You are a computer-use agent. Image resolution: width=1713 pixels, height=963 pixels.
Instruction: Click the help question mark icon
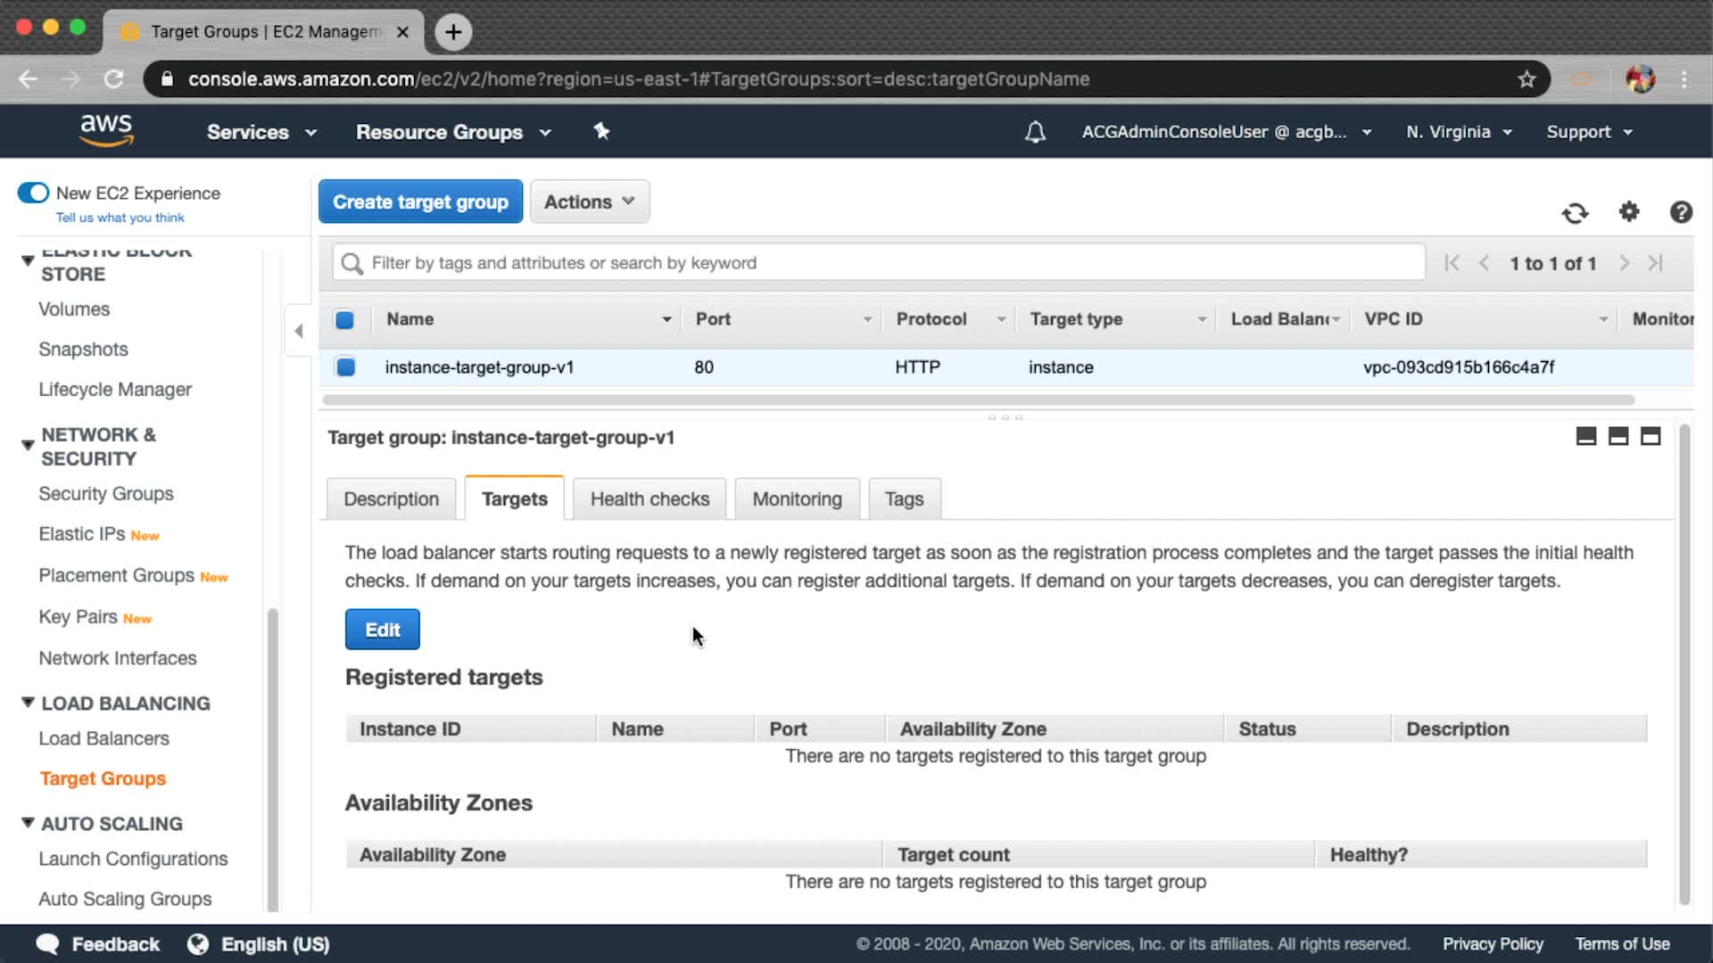[x=1681, y=212]
